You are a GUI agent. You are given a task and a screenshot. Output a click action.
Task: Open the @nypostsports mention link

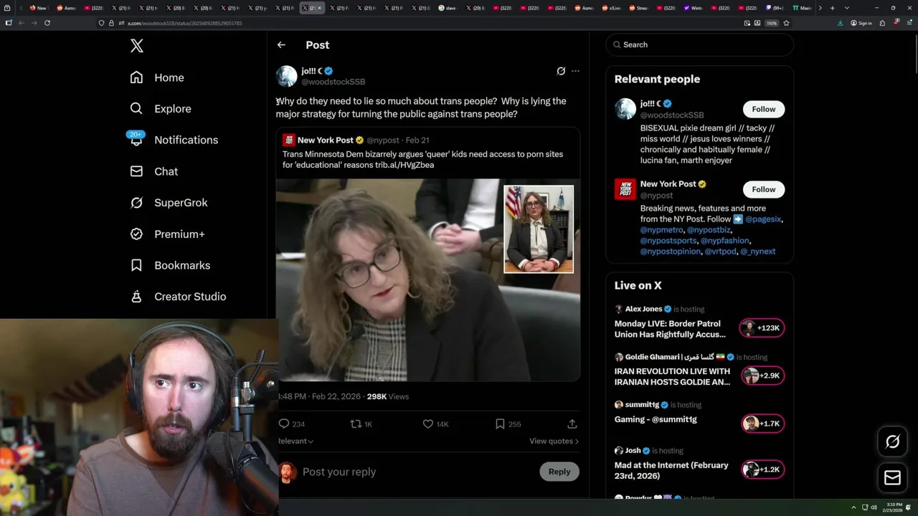[x=668, y=241]
